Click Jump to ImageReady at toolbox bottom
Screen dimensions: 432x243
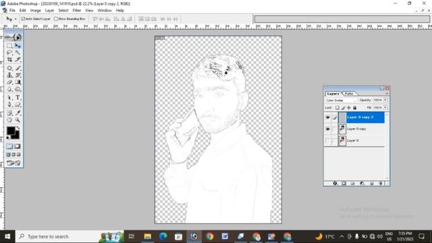pos(13,163)
